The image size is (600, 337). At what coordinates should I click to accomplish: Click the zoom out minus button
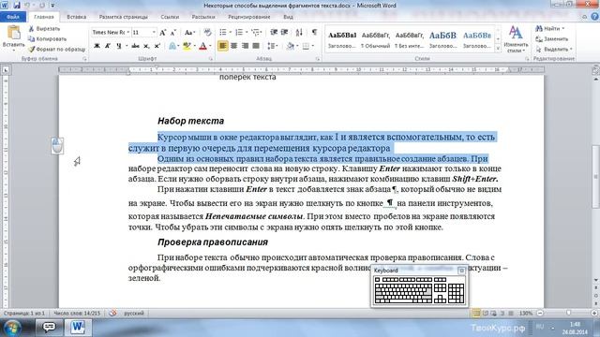[540, 314]
